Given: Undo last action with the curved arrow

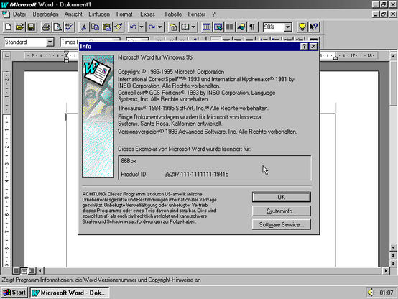Looking at the screenshot, I should 133,27.
